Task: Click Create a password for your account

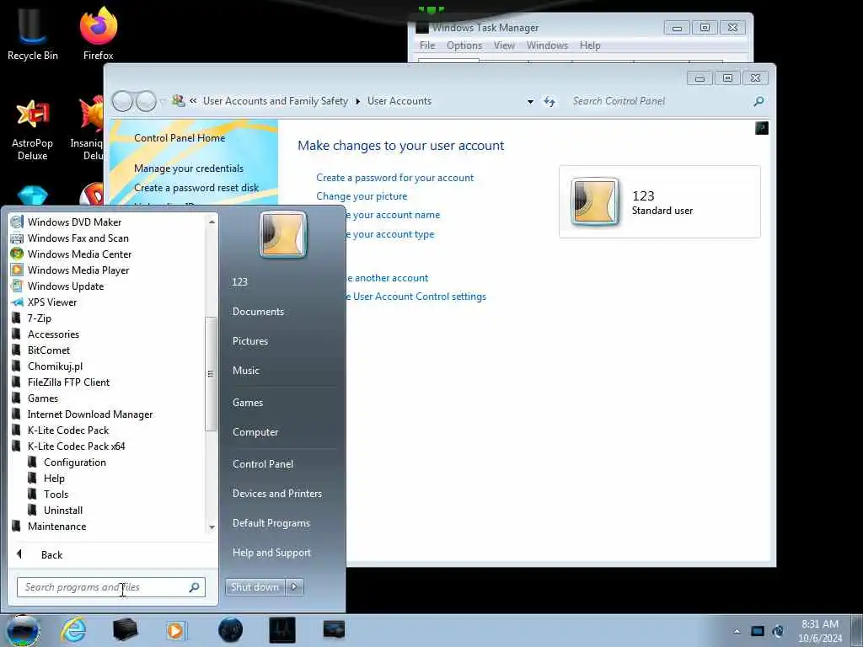Action: [394, 178]
